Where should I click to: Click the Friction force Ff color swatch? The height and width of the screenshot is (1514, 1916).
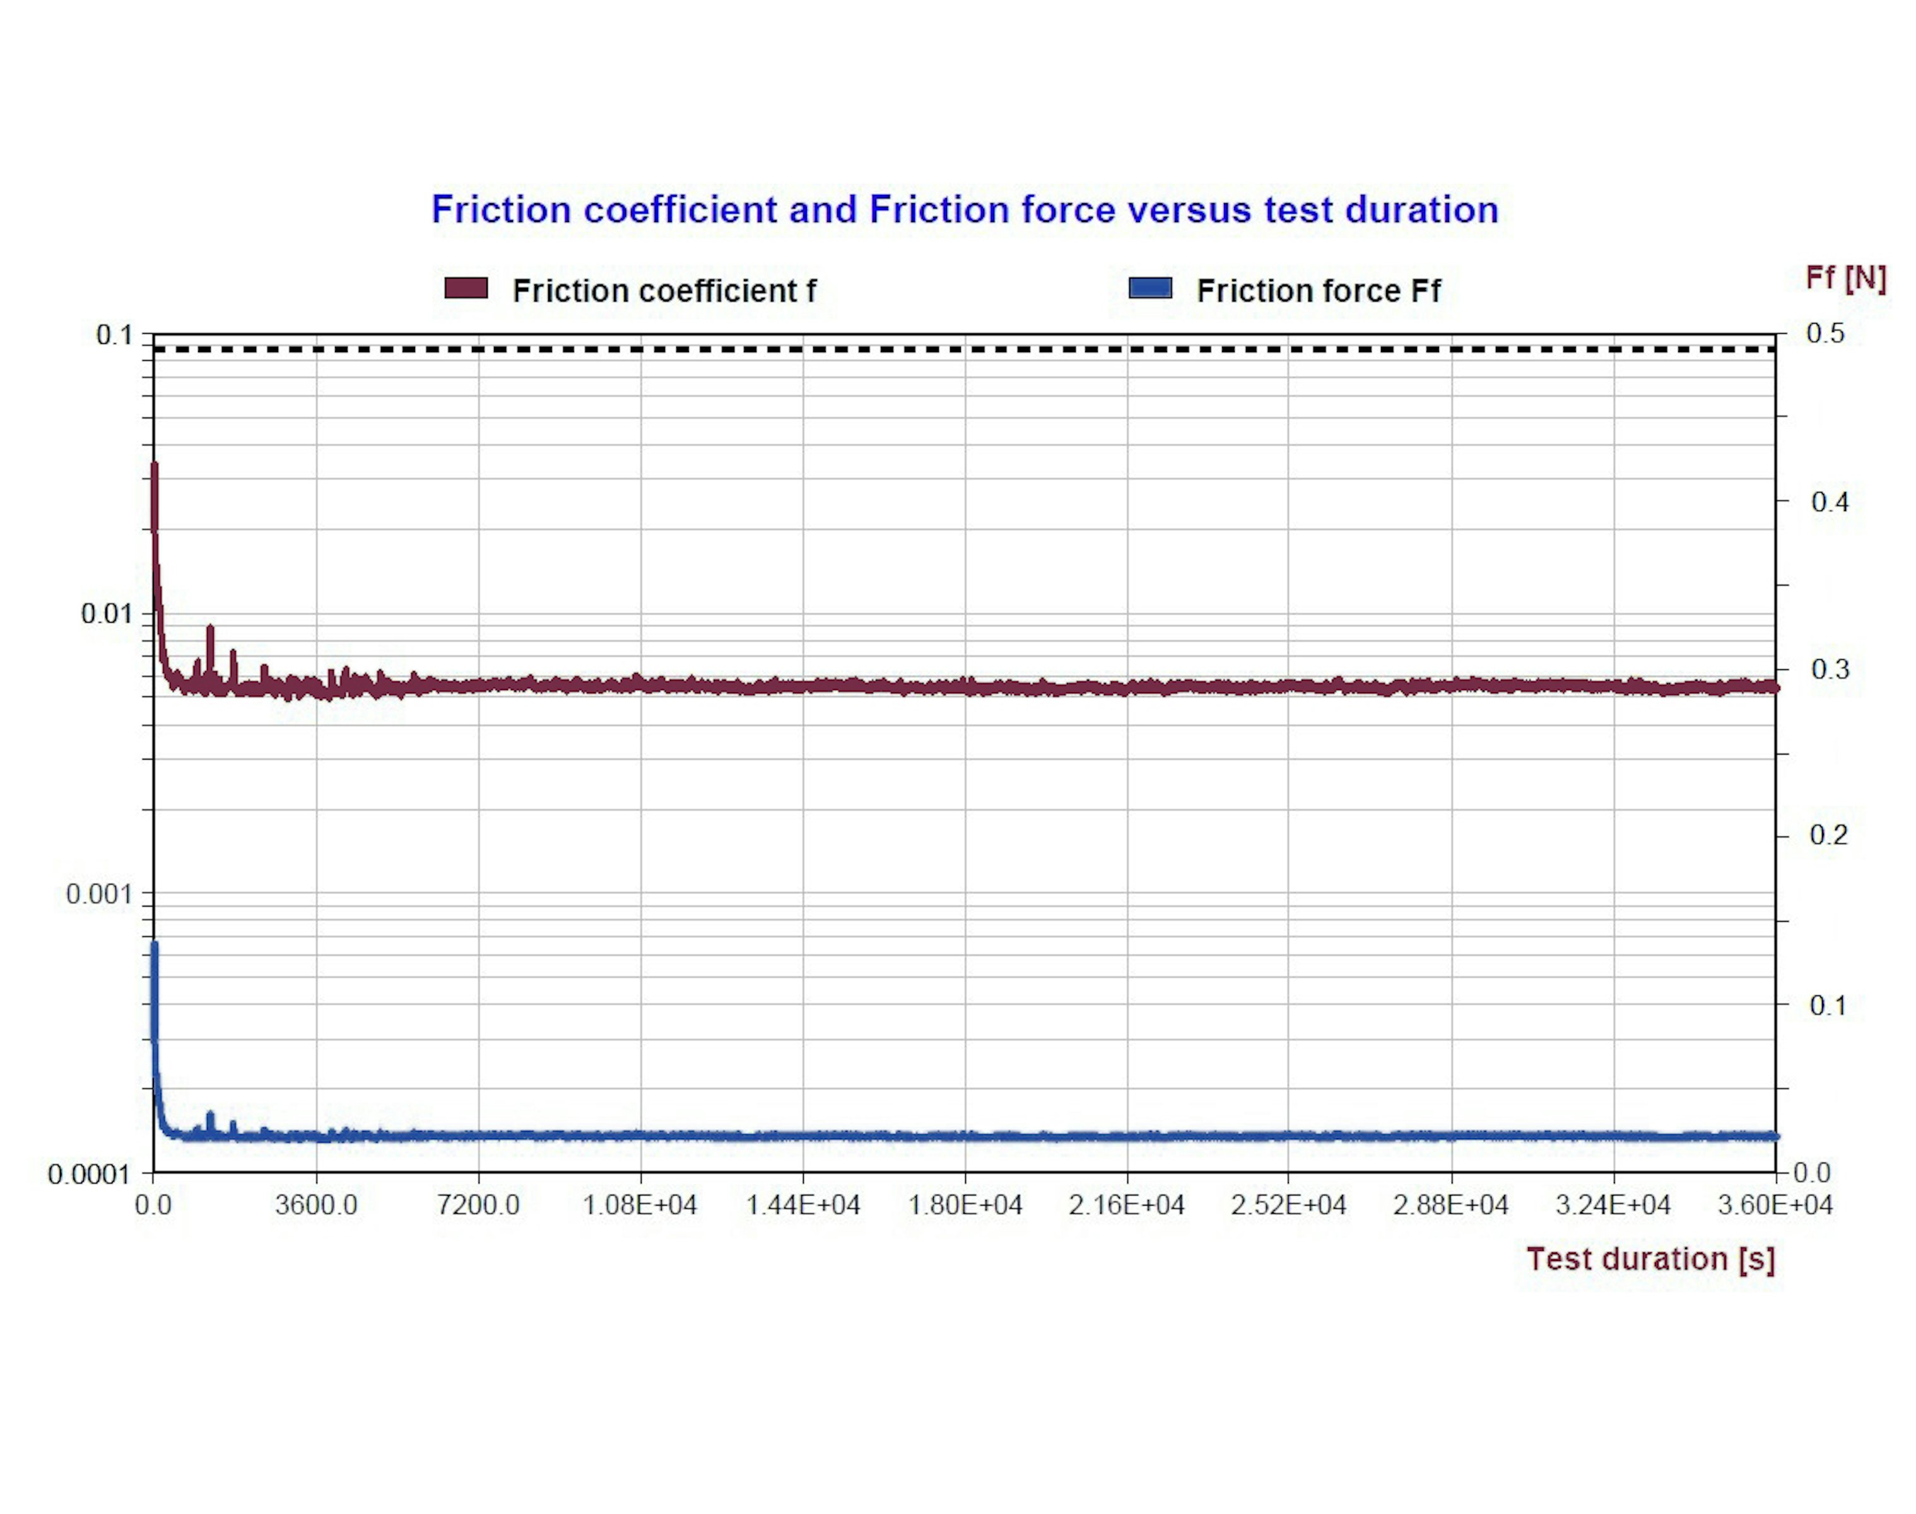pos(1150,288)
